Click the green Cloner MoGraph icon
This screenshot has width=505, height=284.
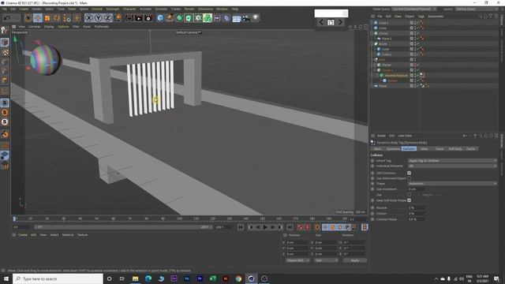[208, 18]
